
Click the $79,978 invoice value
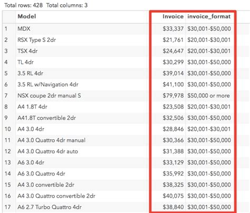pos(173,95)
